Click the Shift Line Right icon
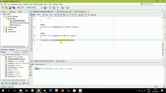This screenshot has height=93, width=166. pyautogui.click(x=82, y=15)
